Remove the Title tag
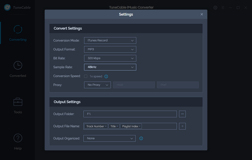The image size is (252, 160). click(117, 126)
